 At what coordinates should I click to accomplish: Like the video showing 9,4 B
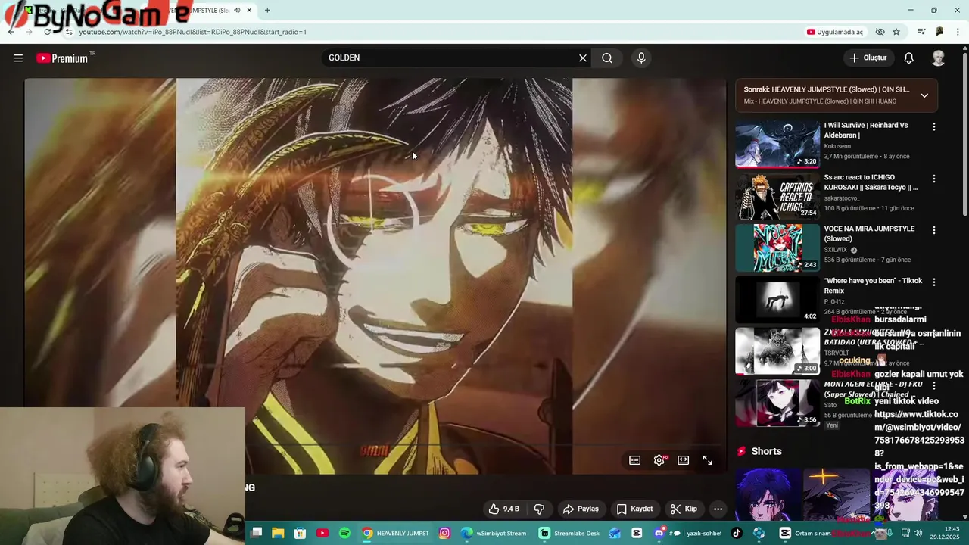[x=504, y=509]
